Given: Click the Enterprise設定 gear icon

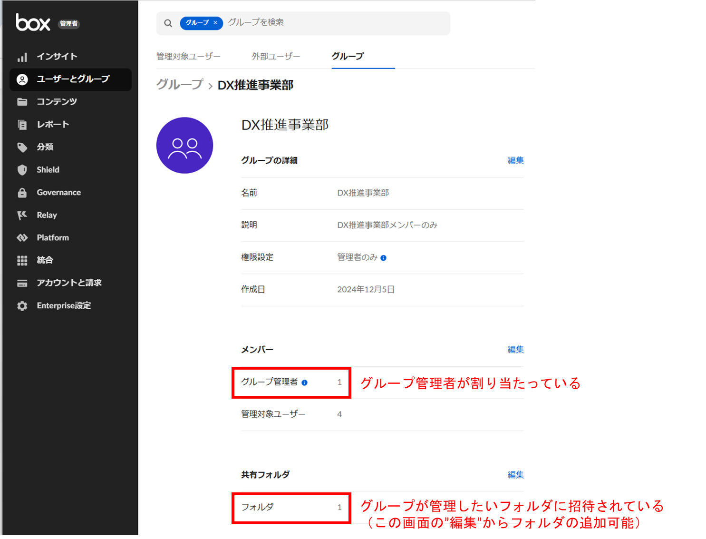Looking at the screenshot, I should click(22, 306).
